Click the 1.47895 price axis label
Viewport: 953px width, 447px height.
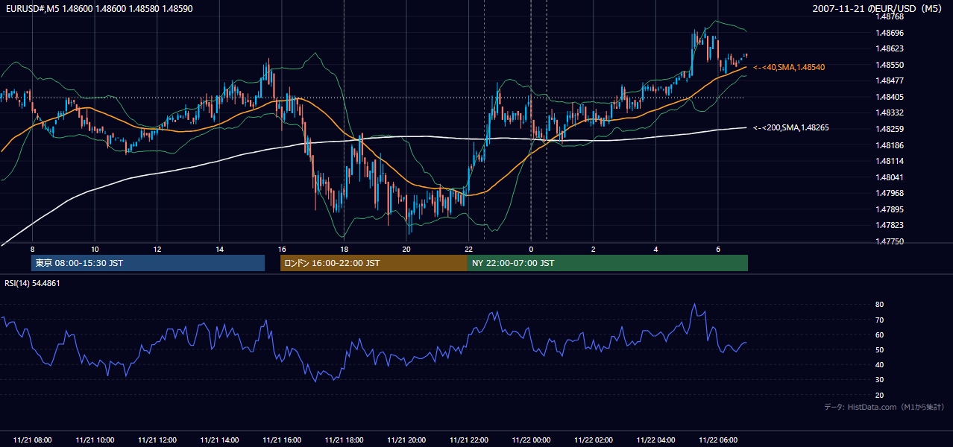pyautogui.click(x=891, y=209)
